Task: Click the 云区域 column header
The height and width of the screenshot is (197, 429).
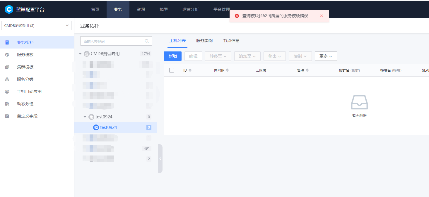Action: click(261, 70)
